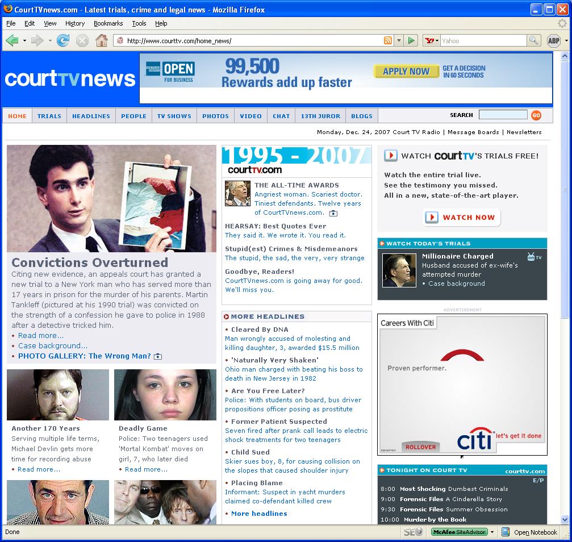Open the View menu
The image size is (572, 542).
pos(51,23)
